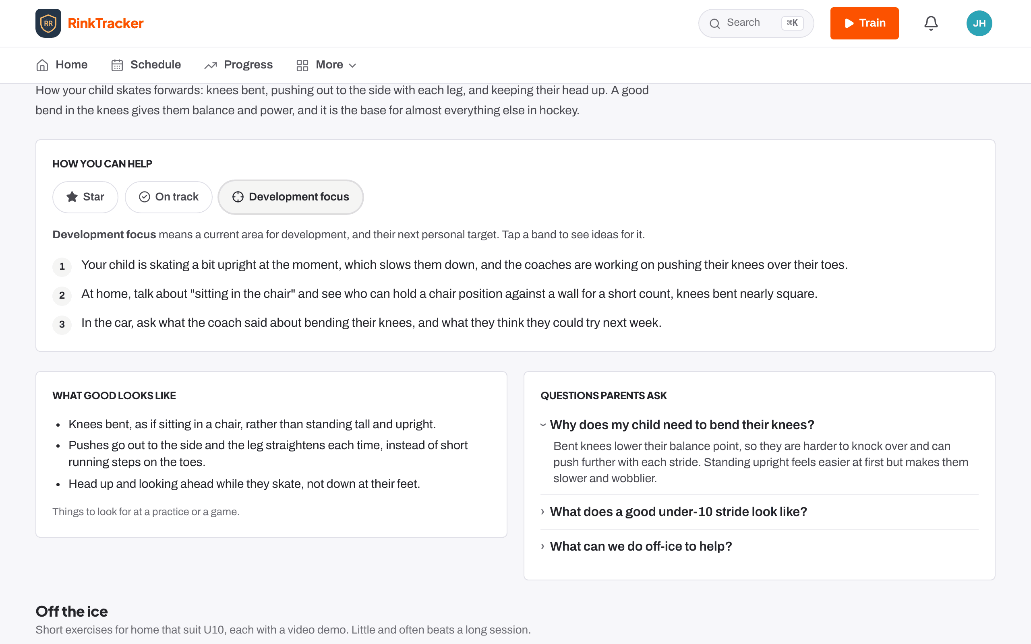Open notifications bell
Image resolution: width=1031 pixels, height=644 pixels.
(x=931, y=23)
